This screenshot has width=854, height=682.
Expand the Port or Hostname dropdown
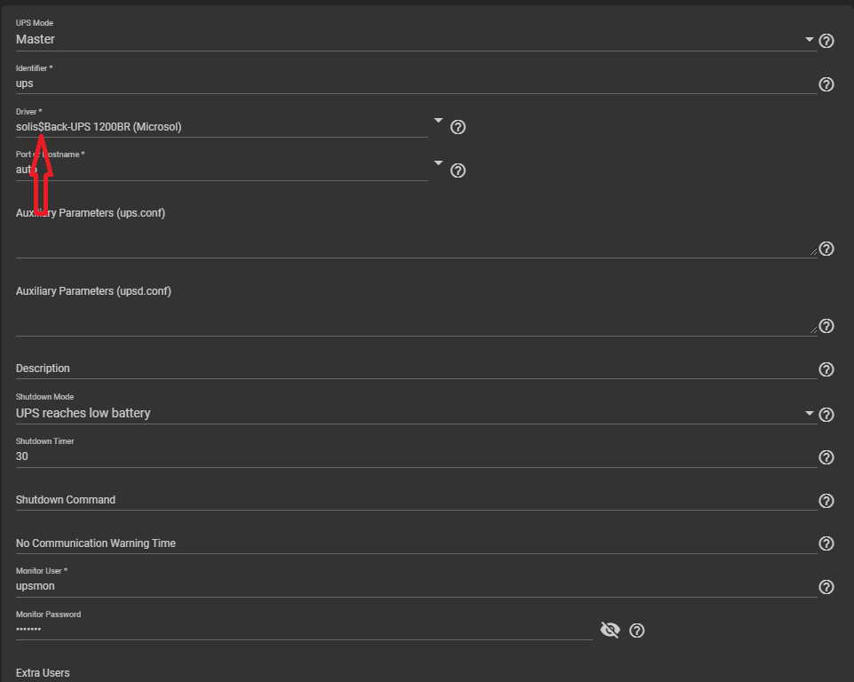point(438,163)
